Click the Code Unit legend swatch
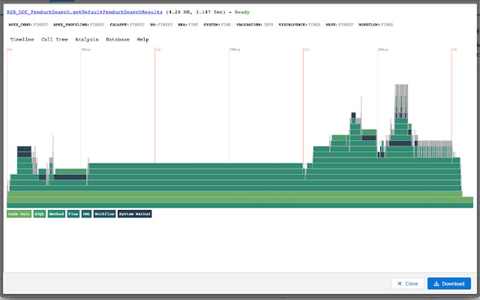480x300 pixels. (19, 214)
